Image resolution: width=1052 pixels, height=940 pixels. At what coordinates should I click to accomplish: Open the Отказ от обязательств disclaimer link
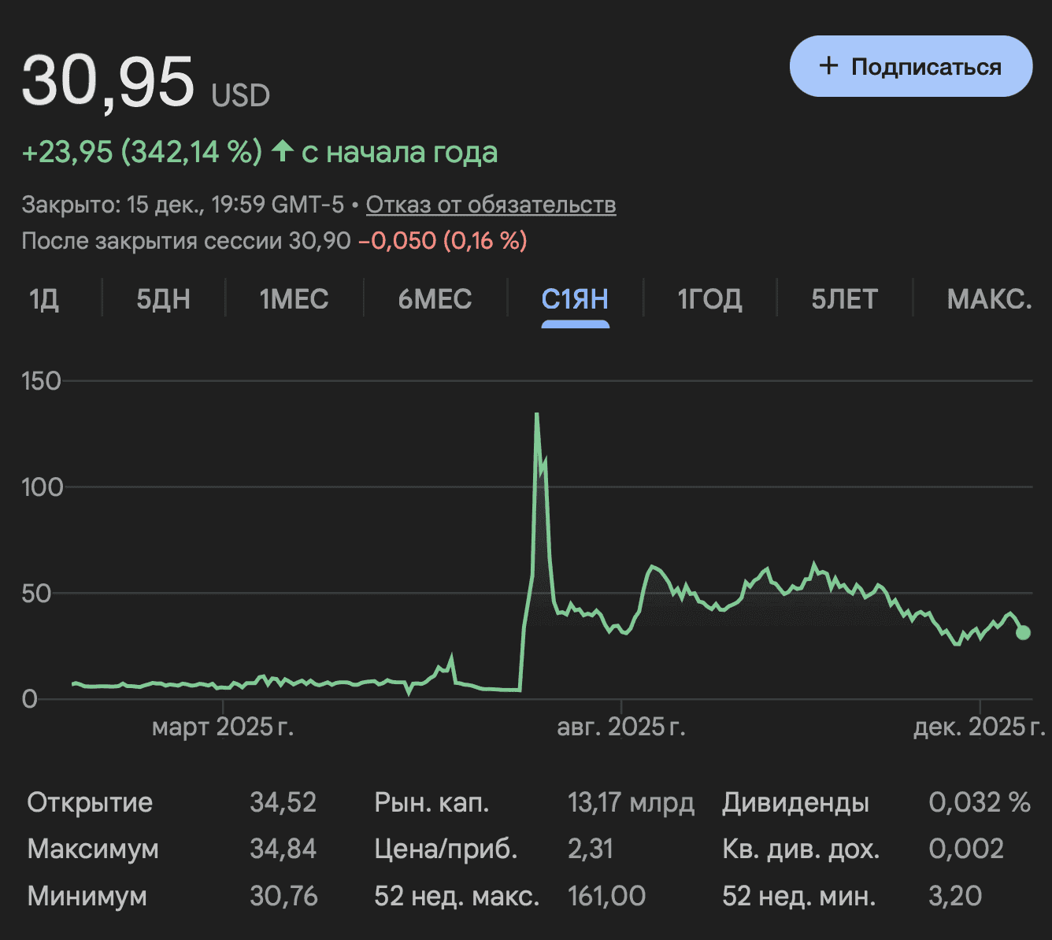click(x=491, y=204)
